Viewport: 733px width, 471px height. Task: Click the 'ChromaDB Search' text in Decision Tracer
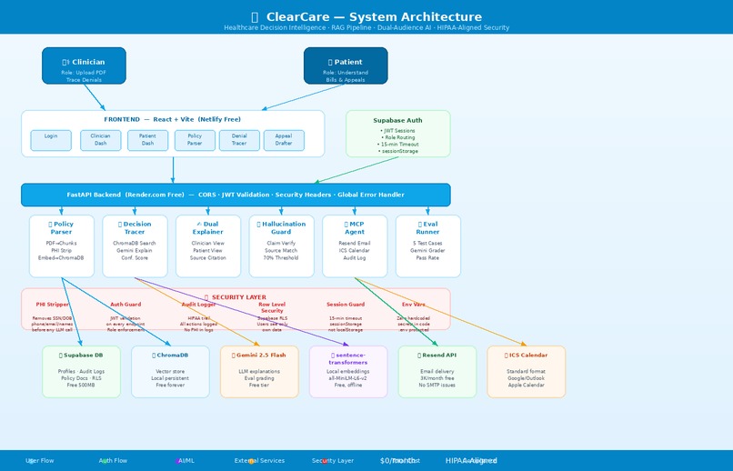[x=135, y=244]
